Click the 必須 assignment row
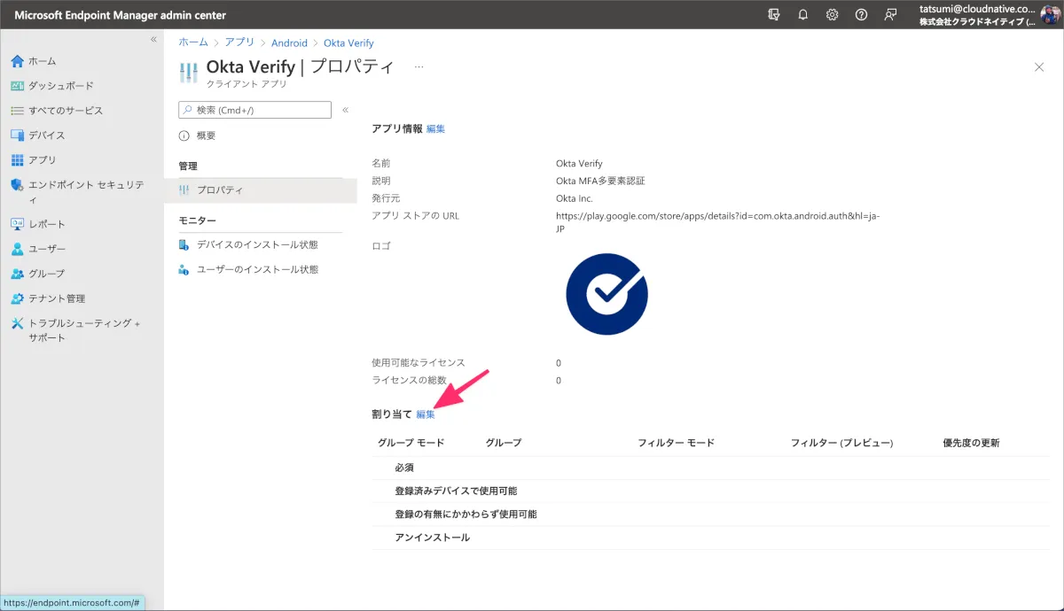Viewport: 1064px width, 611px height. coord(710,468)
